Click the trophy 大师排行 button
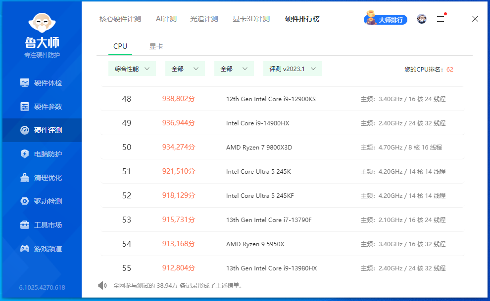 385,19
